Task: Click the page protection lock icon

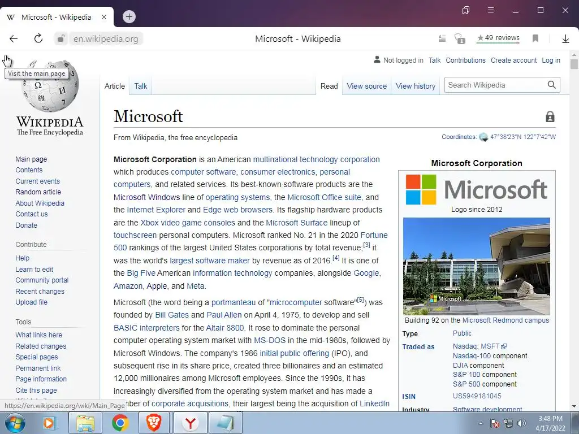Action: [550, 116]
